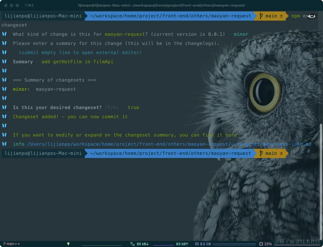323x247 pixels.
Task: Click the window title path in the title bar
Action: pyautogui.click(x=161, y=5)
